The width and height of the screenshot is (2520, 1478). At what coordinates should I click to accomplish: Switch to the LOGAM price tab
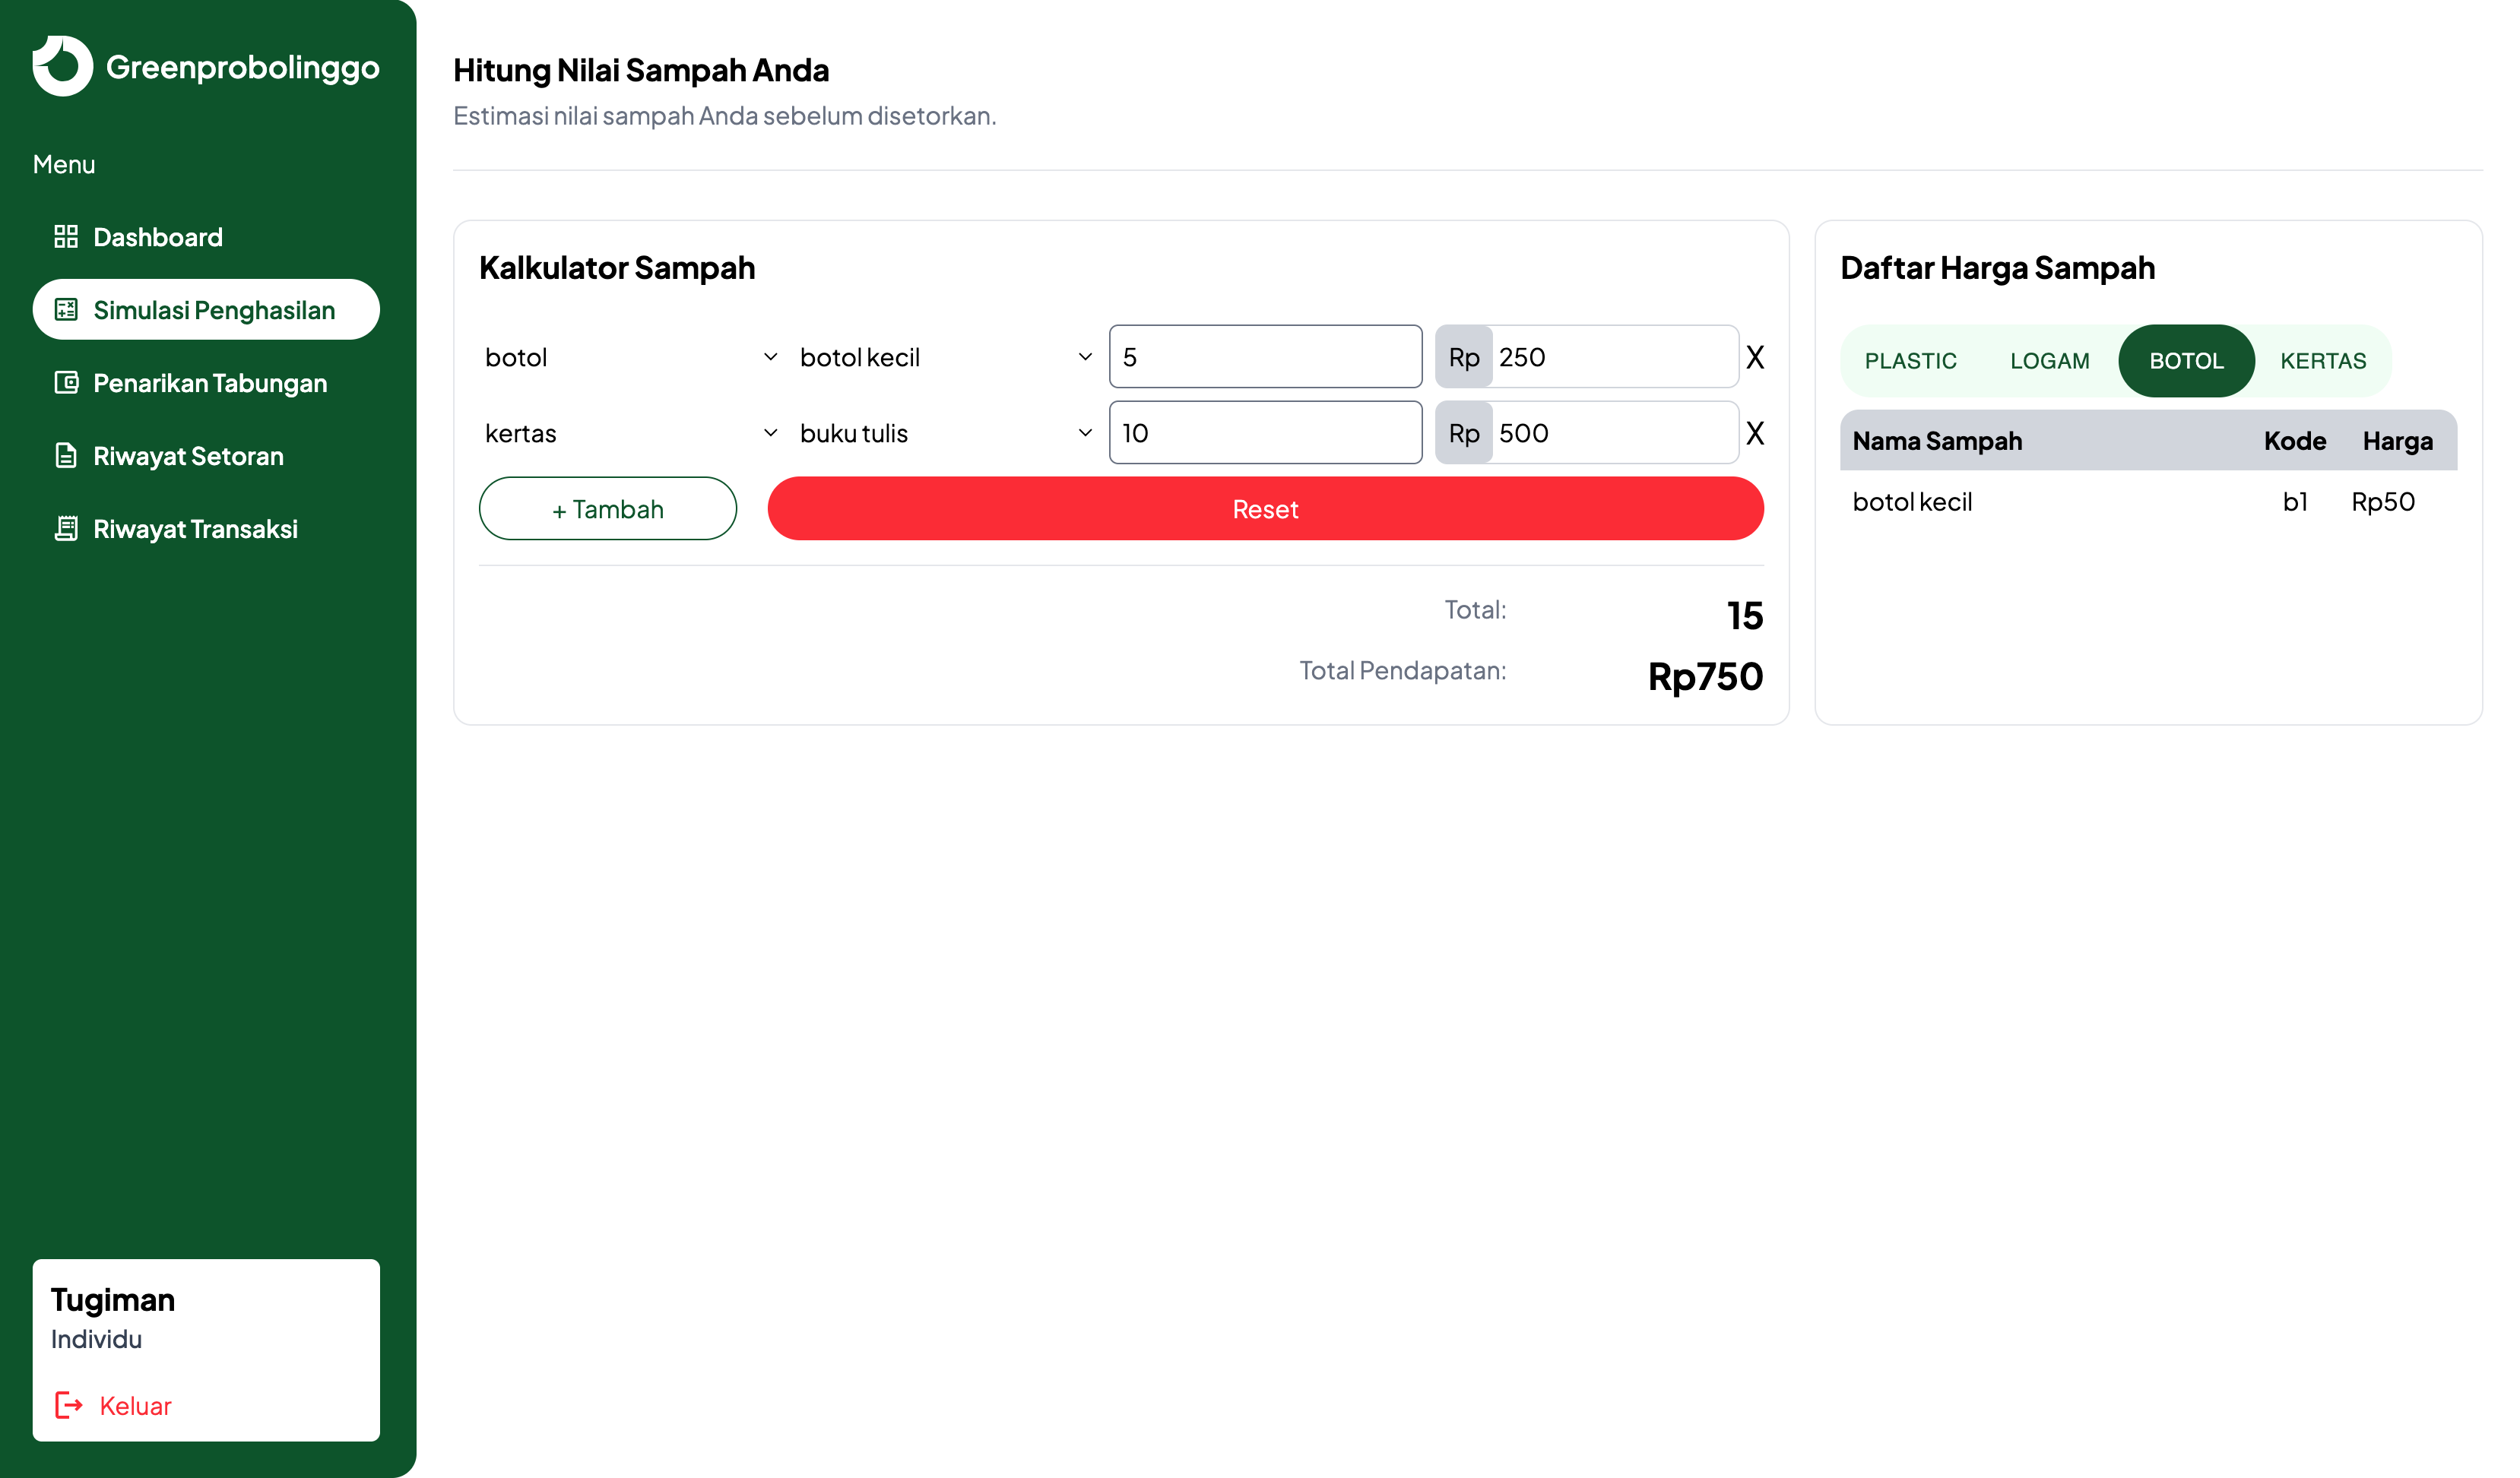pos(2049,361)
